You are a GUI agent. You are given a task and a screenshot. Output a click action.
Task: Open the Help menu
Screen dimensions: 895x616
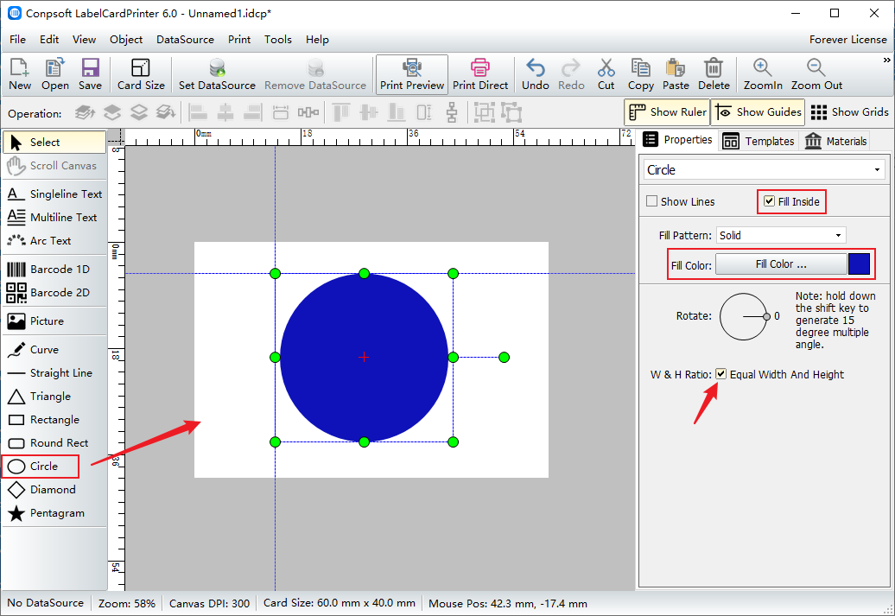(317, 40)
